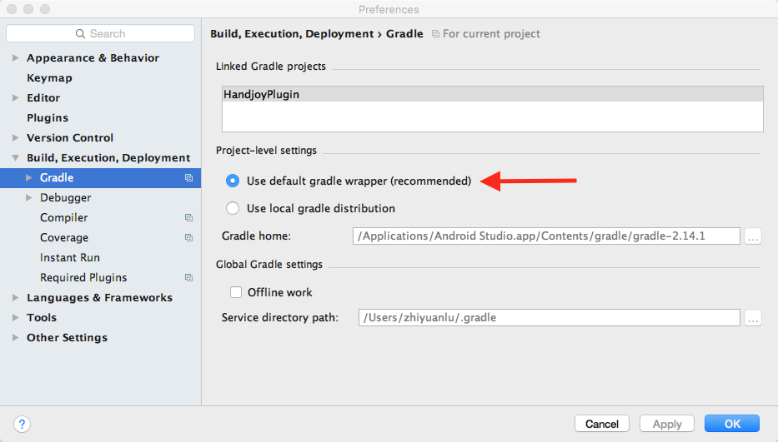Open the Instant Run settings

click(70, 258)
